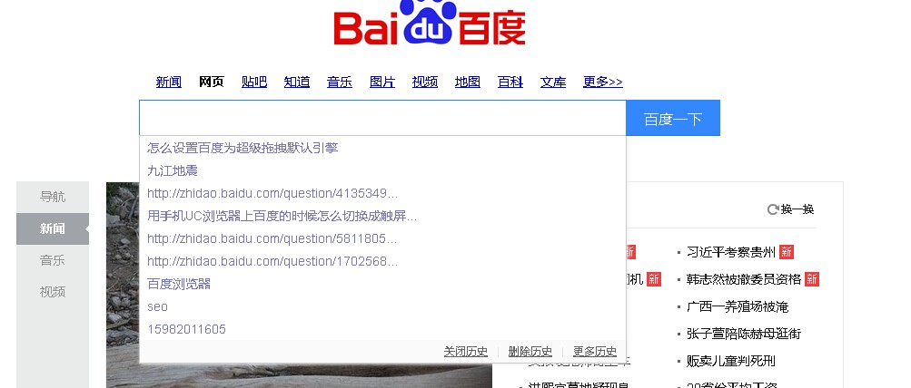Image resolution: width=911 pixels, height=388 pixels.
Task: Click the Baidu logo
Action: click(430, 22)
